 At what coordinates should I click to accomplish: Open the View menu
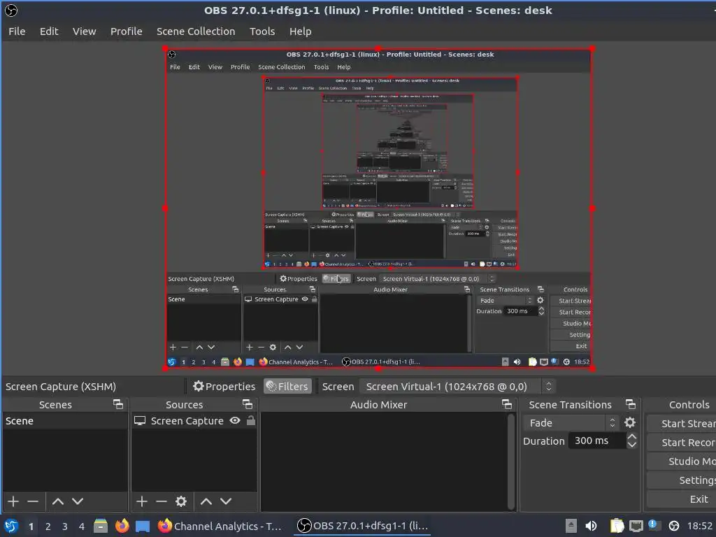click(x=85, y=31)
